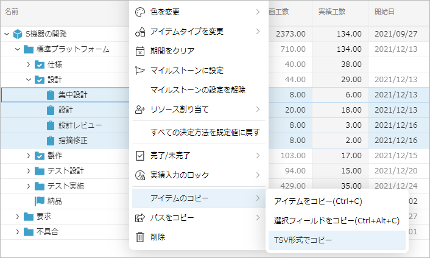Click the calendar icon beside 期間をクリア
The width and height of the screenshot is (430, 258).
click(x=140, y=51)
